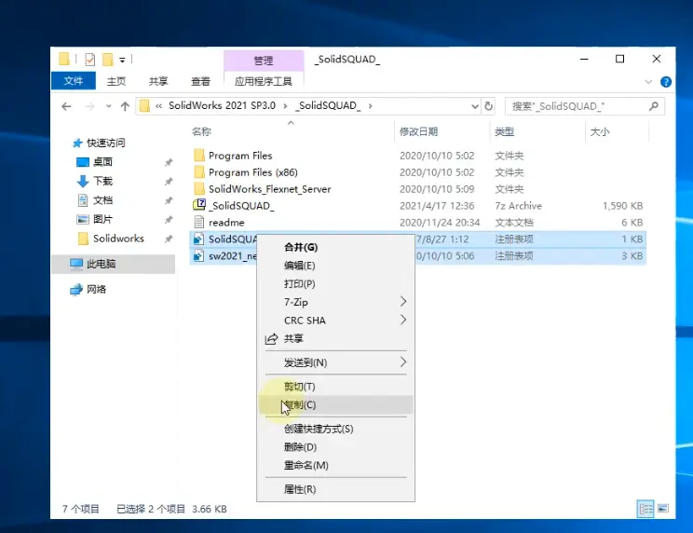The height and width of the screenshot is (533, 693).
Task: Open the 应用程序工具 tab
Action: click(264, 81)
